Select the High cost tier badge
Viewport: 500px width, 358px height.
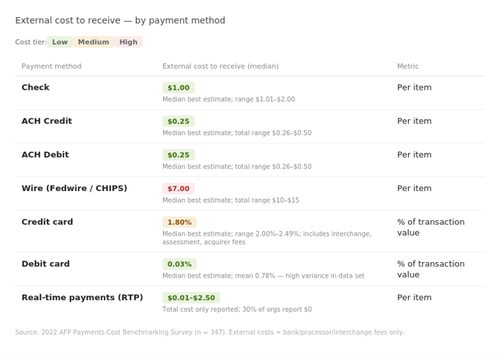pos(129,42)
